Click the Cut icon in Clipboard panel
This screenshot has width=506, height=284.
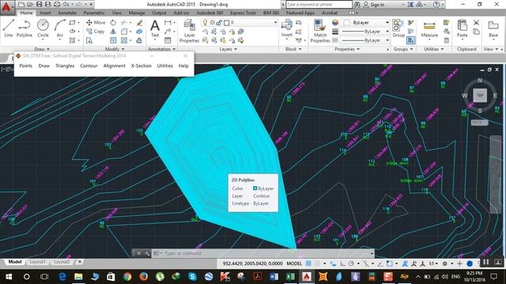(x=476, y=23)
